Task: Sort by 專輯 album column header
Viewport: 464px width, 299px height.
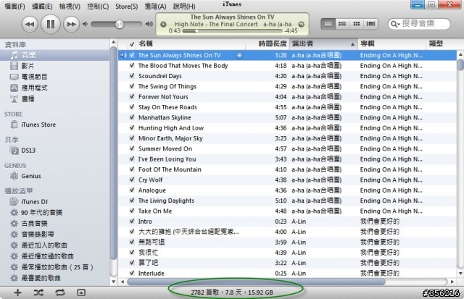Action: point(392,44)
